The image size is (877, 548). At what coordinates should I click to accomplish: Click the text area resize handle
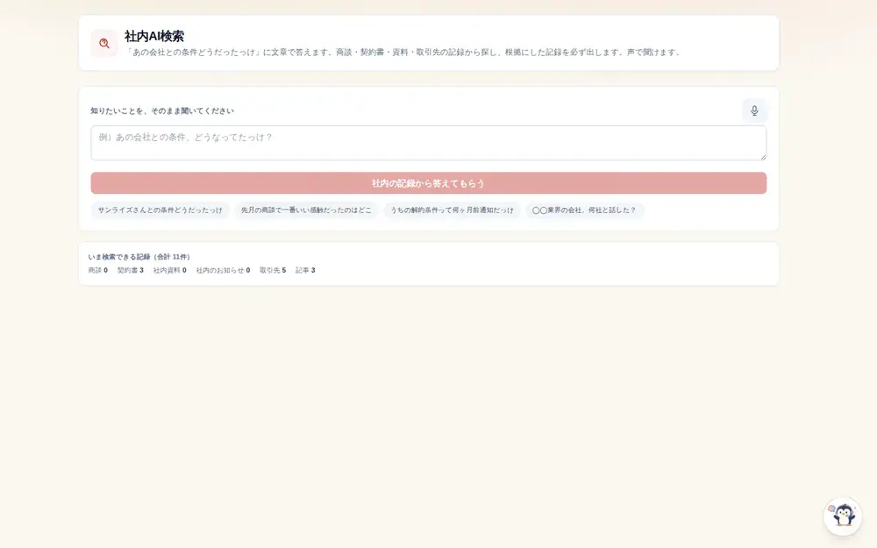tap(763, 157)
